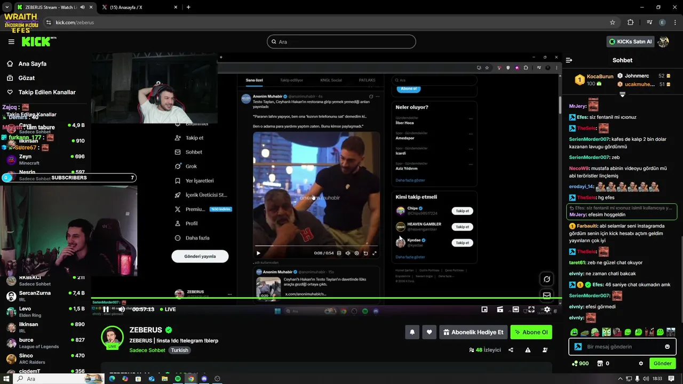Open the Chrome three-dot menu
This screenshot has height=384, width=683.
(675, 22)
